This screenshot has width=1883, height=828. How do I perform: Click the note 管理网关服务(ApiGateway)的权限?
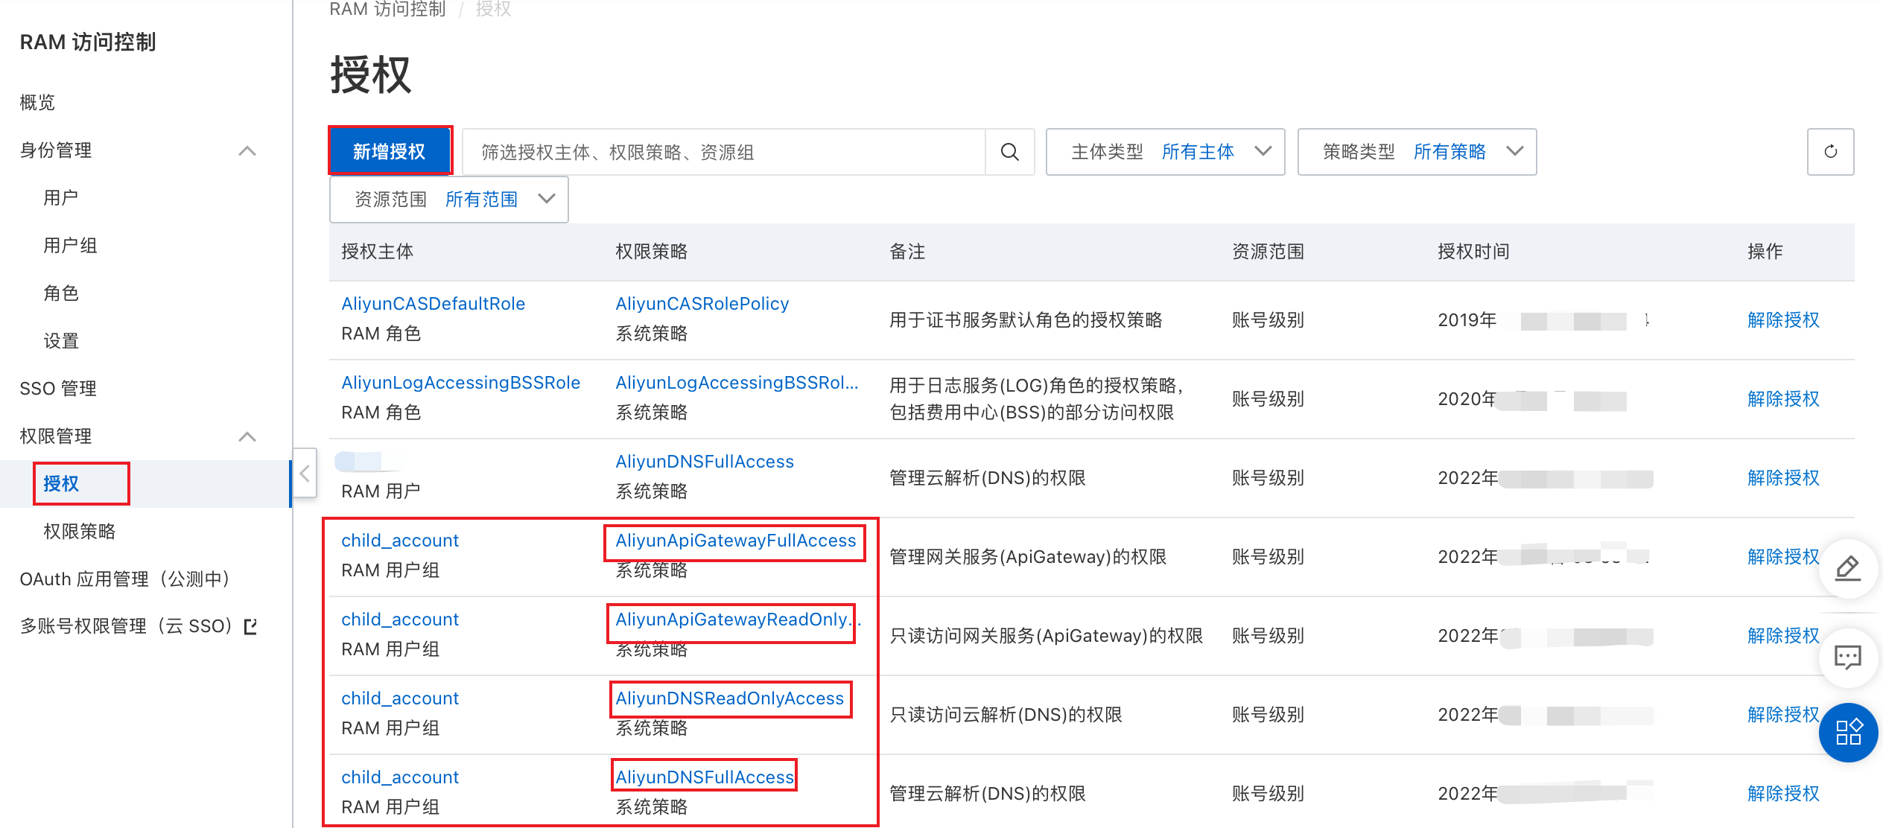tap(1028, 557)
